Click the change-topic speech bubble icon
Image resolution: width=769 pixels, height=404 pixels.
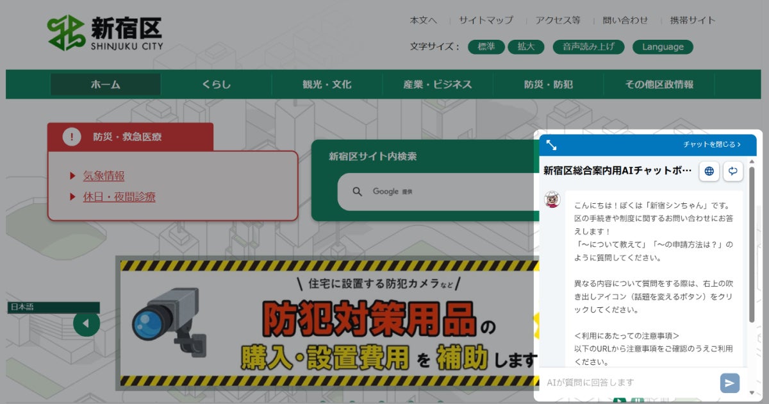[733, 171]
